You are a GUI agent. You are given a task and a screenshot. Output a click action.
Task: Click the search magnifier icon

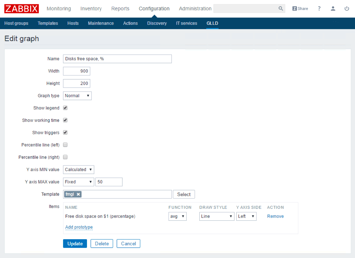coord(281,9)
